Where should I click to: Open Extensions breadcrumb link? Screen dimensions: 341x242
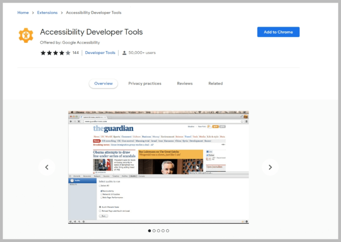[47, 12]
